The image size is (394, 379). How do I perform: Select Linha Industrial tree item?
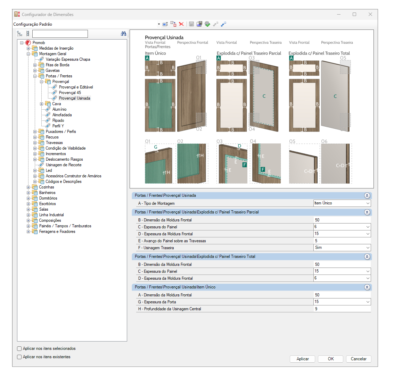pyautogui.click(x=51, y=215)
